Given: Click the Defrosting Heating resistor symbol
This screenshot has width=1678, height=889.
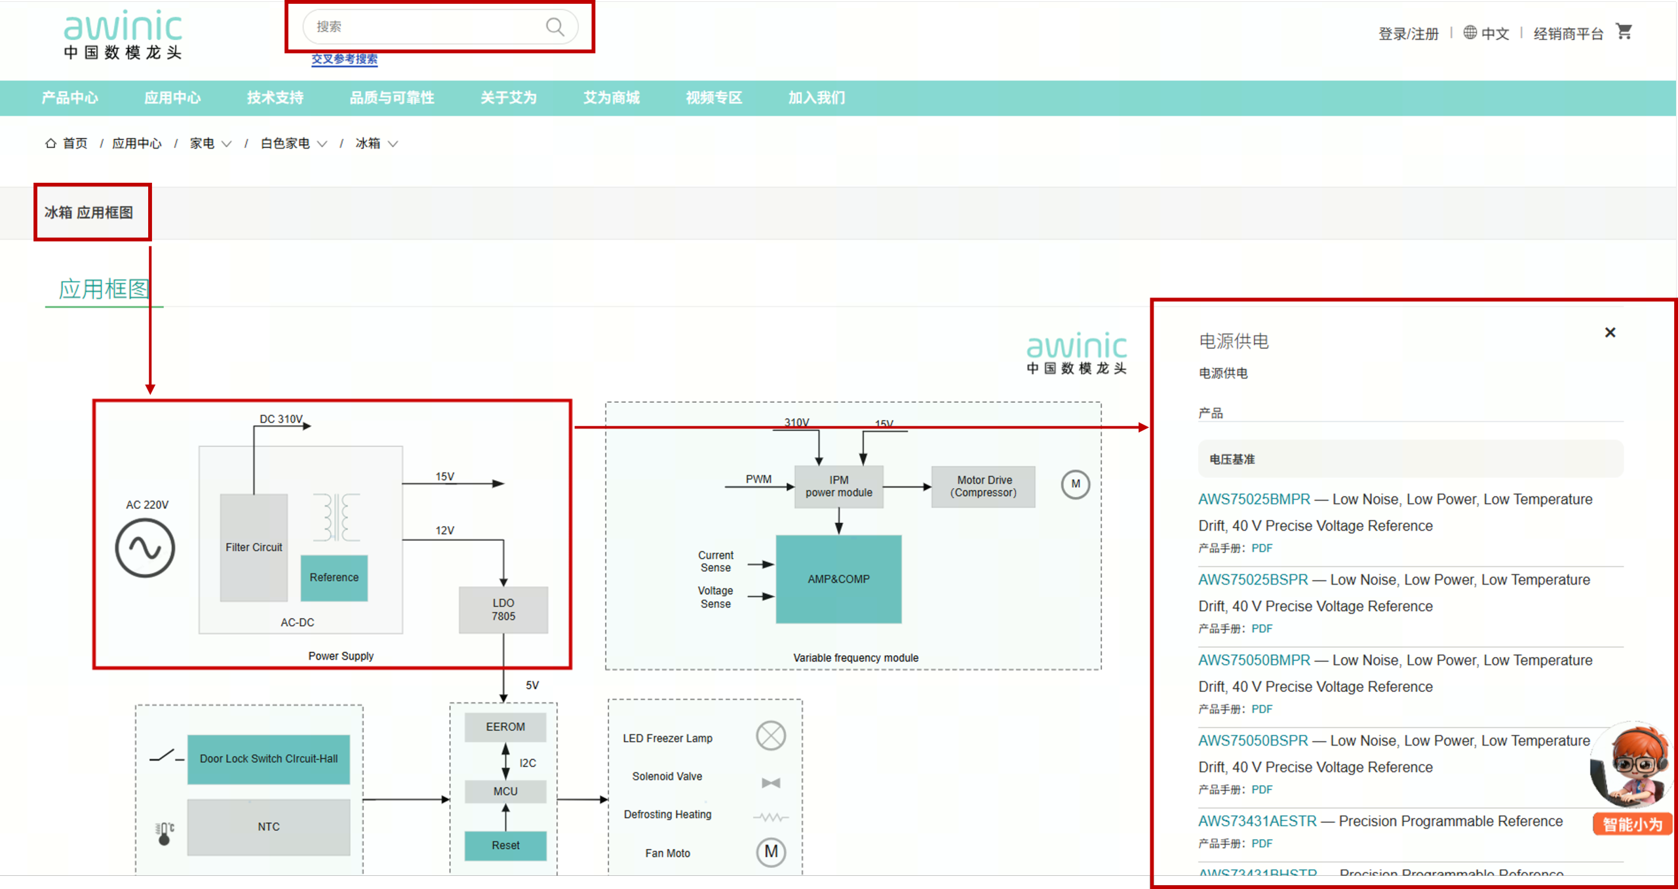Looking at the screenshot, I should (771, 817).
